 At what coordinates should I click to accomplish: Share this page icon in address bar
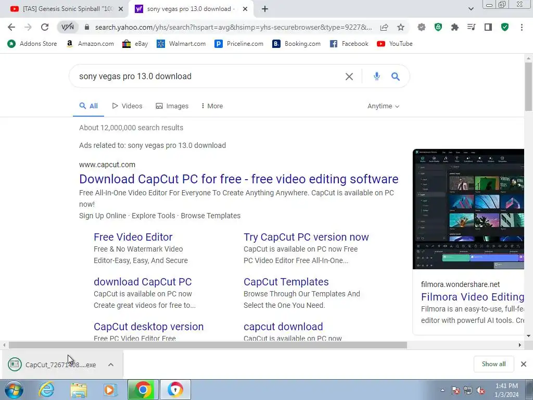coord(384,27)
